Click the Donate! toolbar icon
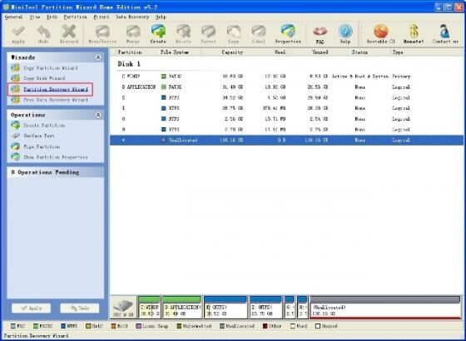The height and width of the screenshot is (341, 466). pos(414,32)
